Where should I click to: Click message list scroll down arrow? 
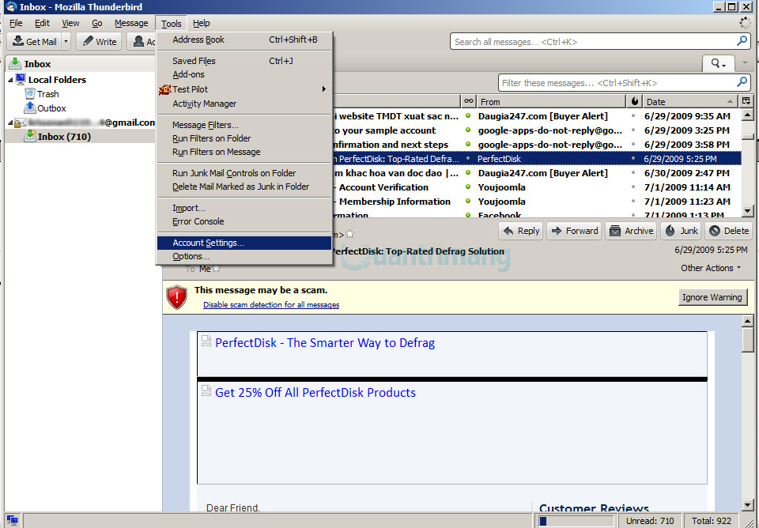747,210
